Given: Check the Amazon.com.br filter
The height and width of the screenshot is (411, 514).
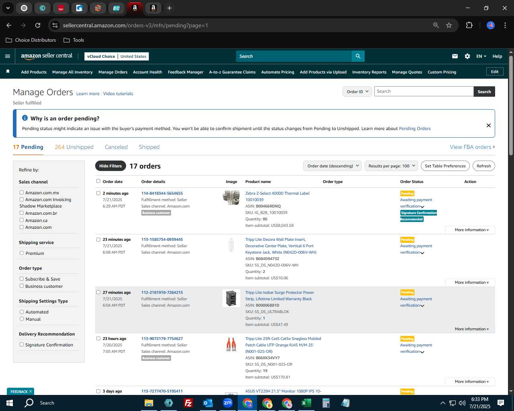Looking at the screenshot, I should pyautogui.click(x=22, y=213).
